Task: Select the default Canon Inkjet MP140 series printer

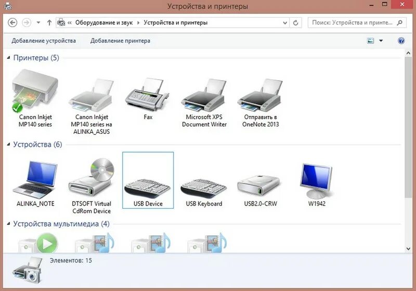Action: pyautogui.click(x=35, y=91)
